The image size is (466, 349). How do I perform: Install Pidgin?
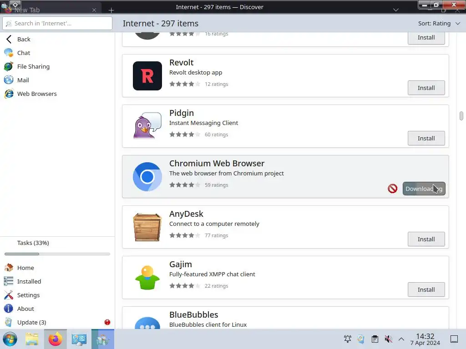tap(426, 138)
